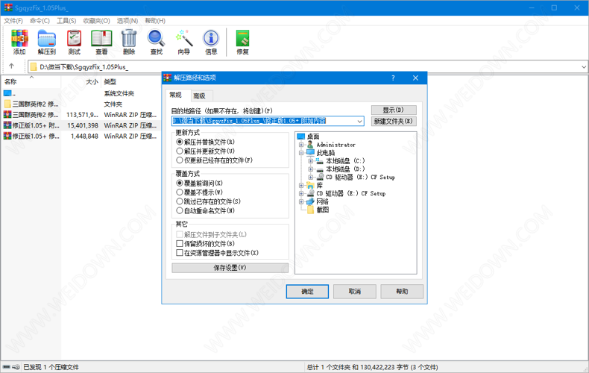Expand the 库 libraries tree node
Viewport: 589px width, 373px height.
click(x=301, y=185)
